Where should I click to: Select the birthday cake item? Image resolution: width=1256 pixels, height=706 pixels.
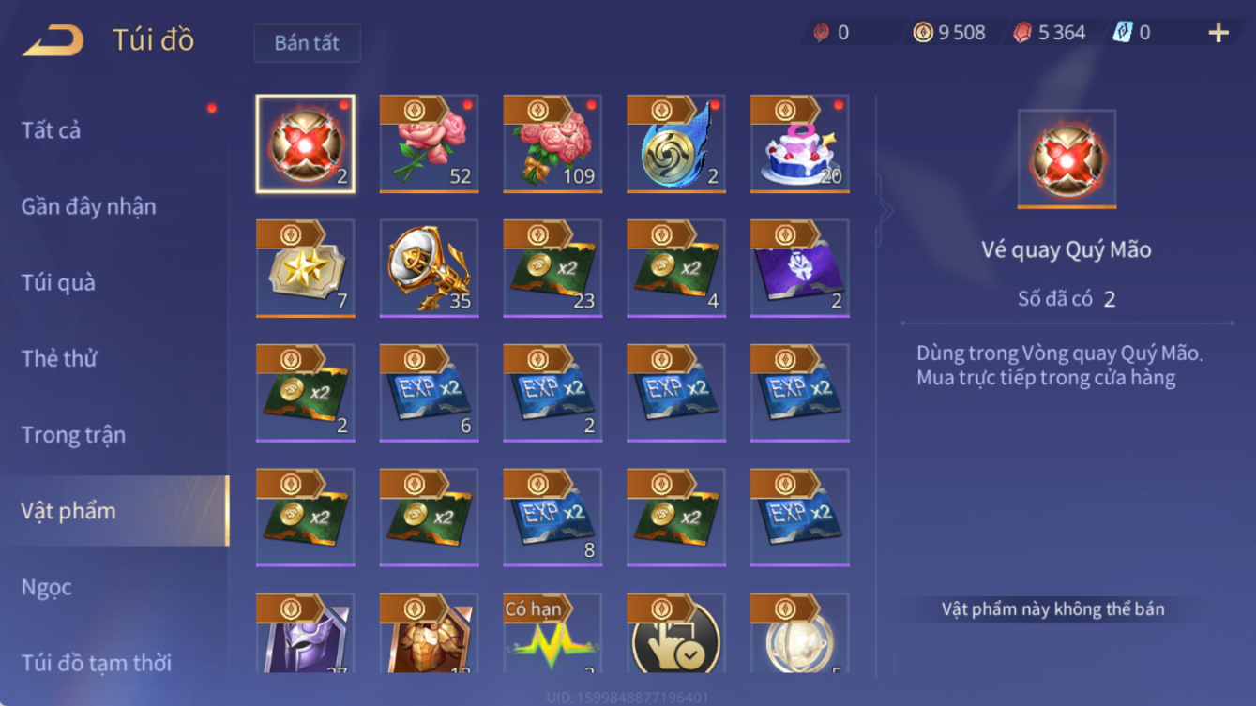(x=800, y=144)
